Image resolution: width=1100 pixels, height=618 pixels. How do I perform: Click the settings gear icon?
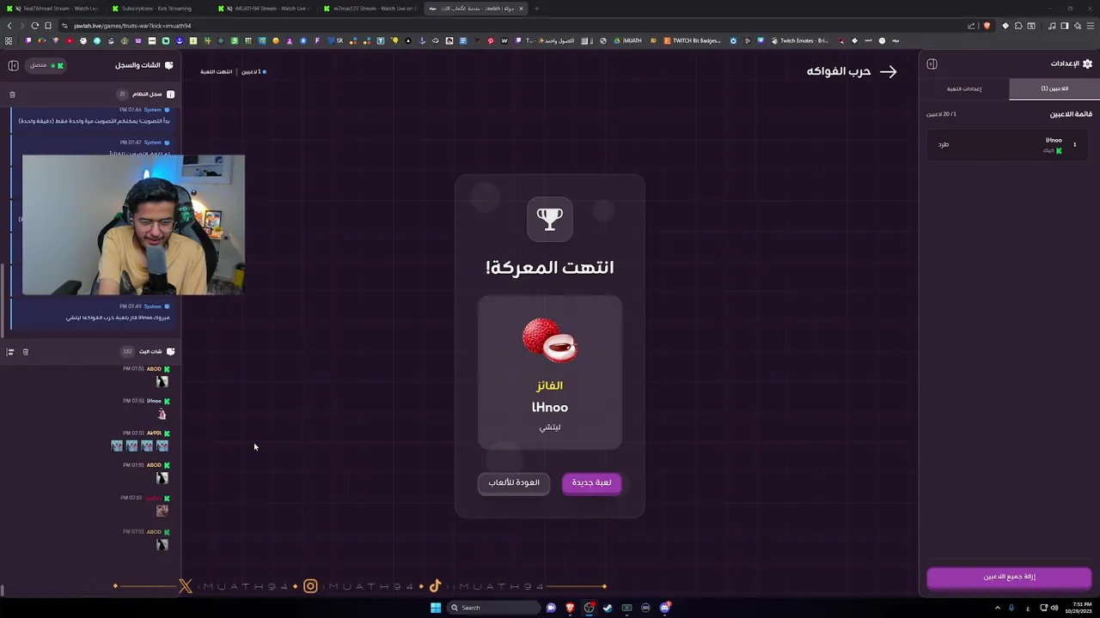1087,64
